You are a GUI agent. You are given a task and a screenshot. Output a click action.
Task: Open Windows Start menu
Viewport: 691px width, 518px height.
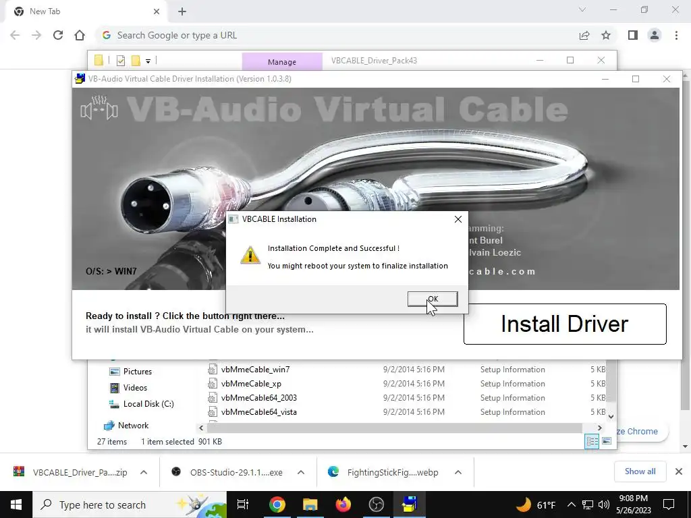[x=16, y=505]
